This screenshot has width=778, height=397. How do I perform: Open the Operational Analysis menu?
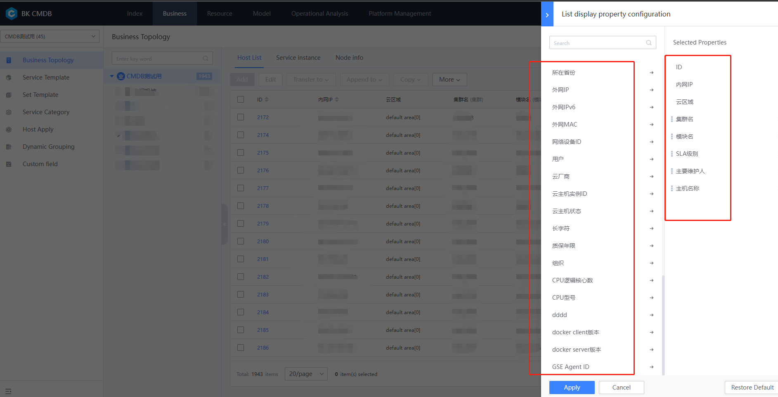(x=319, y=13)
